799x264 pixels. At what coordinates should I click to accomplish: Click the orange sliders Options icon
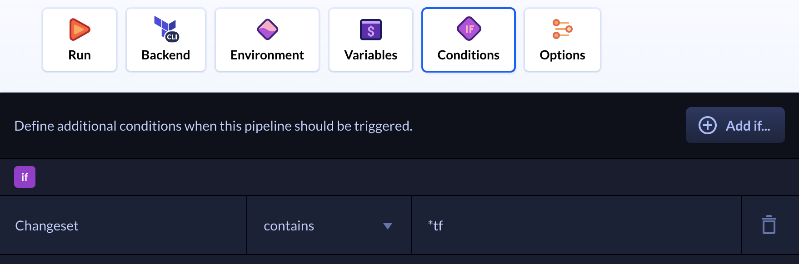click(562, 29)
